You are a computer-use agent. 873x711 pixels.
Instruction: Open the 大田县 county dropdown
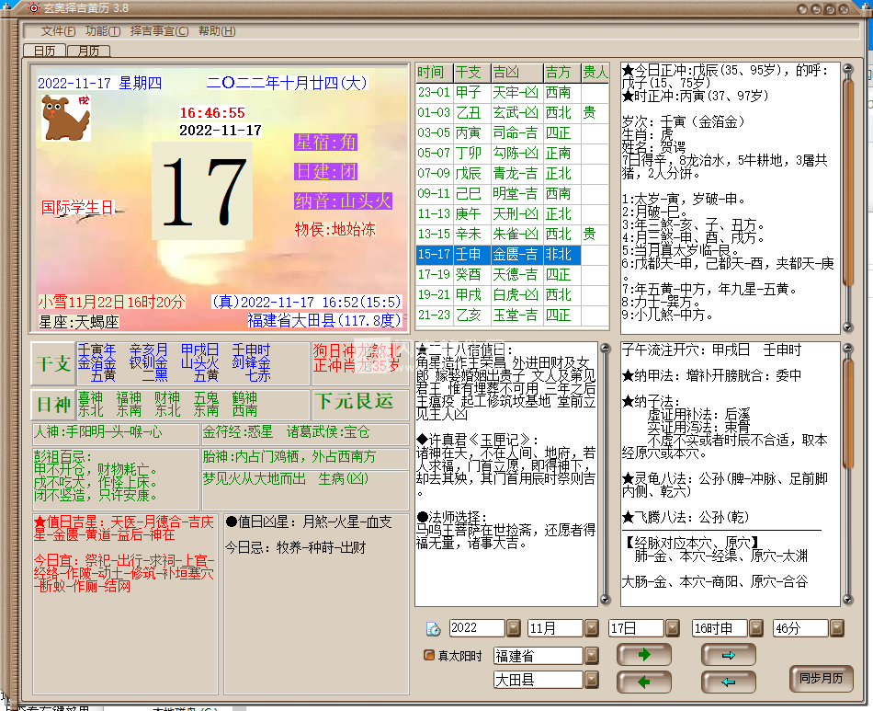[591, 681]
